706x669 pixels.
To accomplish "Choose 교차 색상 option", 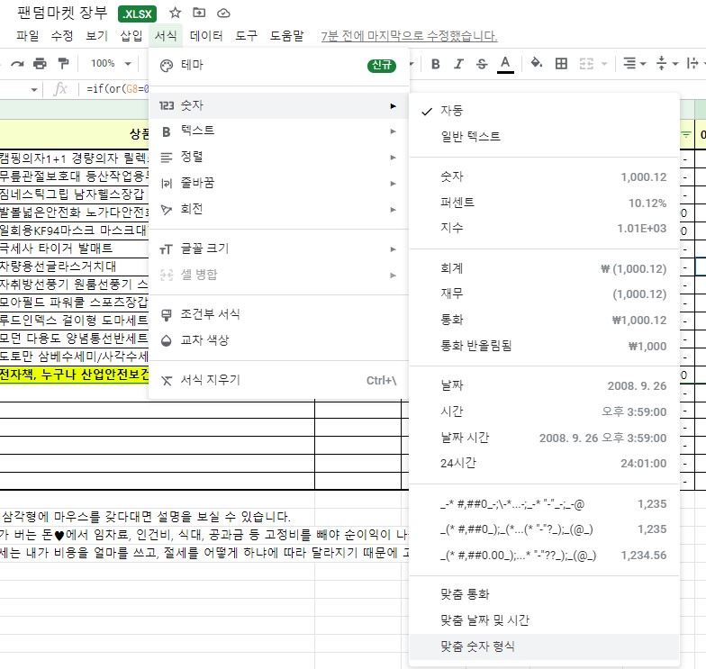I will (278, 340).
